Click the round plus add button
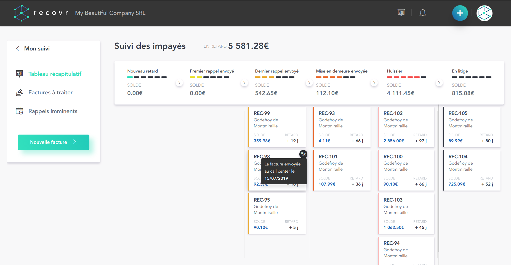Viewport: 511px width, 265px height. click(460, 13)
